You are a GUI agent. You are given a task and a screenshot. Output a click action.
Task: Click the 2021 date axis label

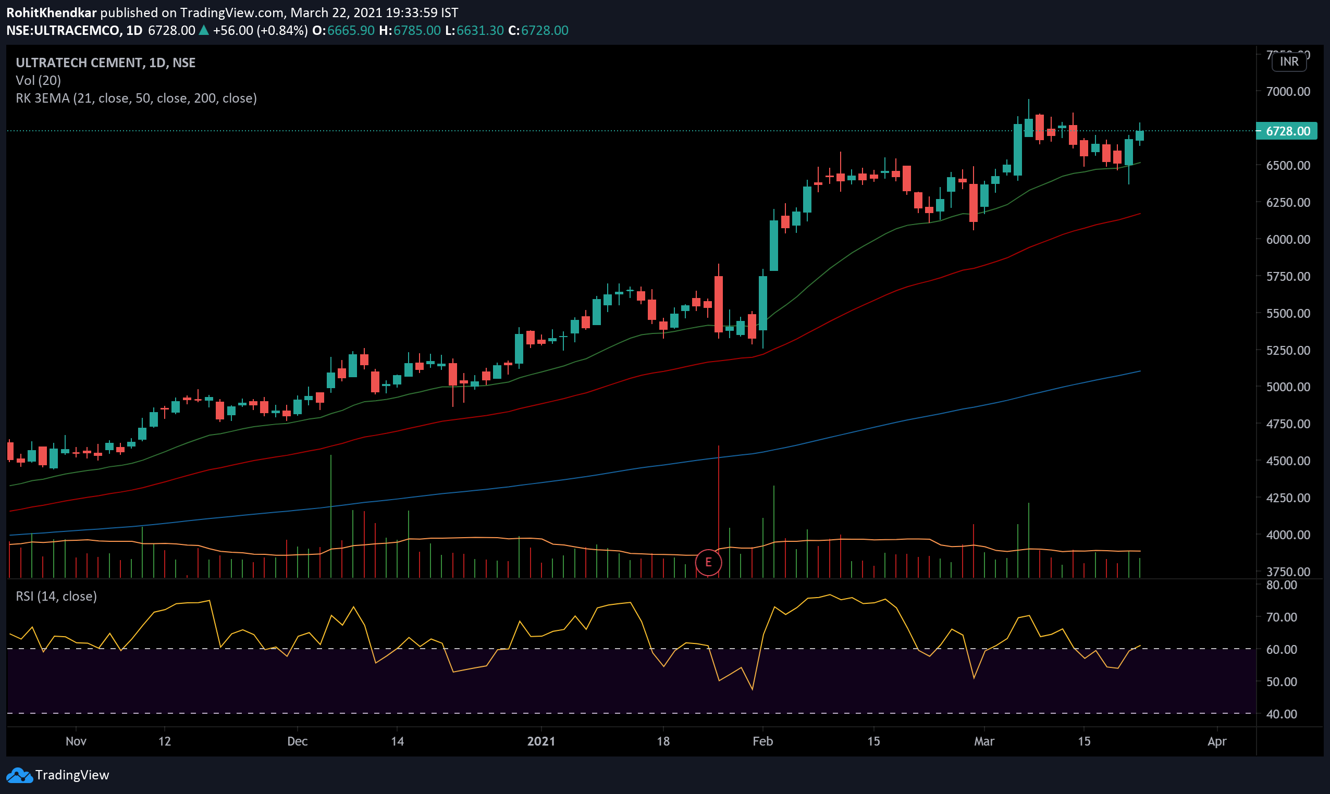[x=540, y=741]
